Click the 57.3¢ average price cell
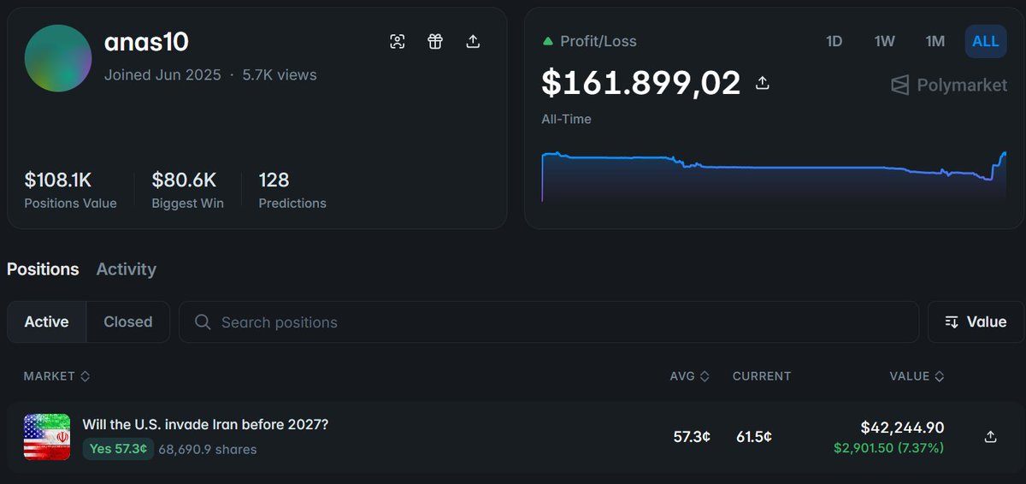1026x484 pixels. pos(692,437)
